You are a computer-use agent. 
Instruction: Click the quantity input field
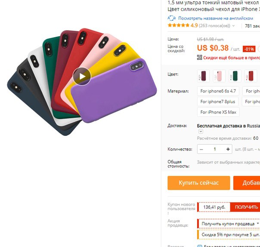click(215, 149)
